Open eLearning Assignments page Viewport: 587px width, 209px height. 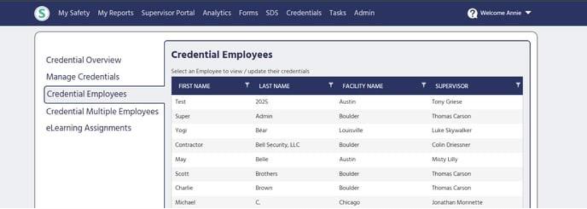tap(89, 128)
